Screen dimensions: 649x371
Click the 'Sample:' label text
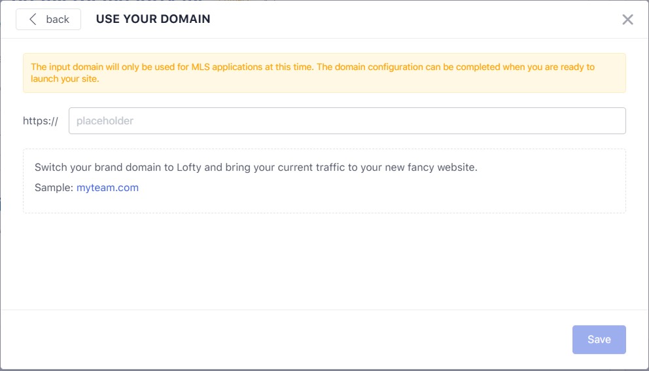coord(54,188)
